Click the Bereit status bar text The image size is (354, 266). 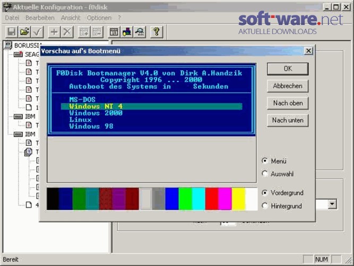11,260
